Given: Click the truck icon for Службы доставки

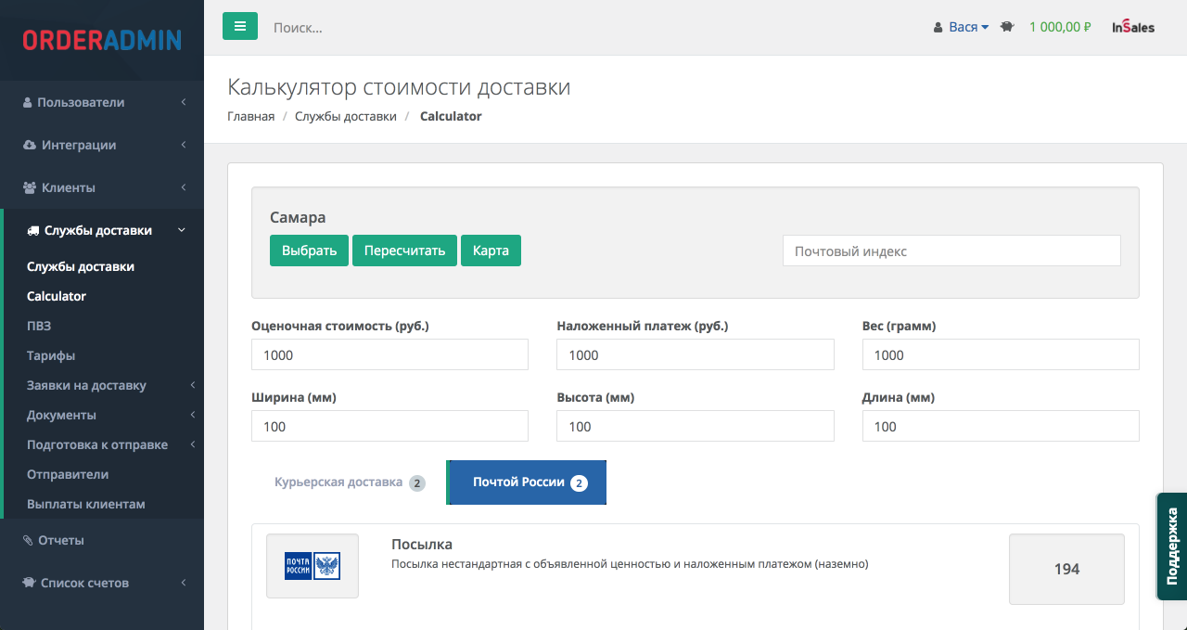Looking at the screenshot, I should (x=33, y=230).
